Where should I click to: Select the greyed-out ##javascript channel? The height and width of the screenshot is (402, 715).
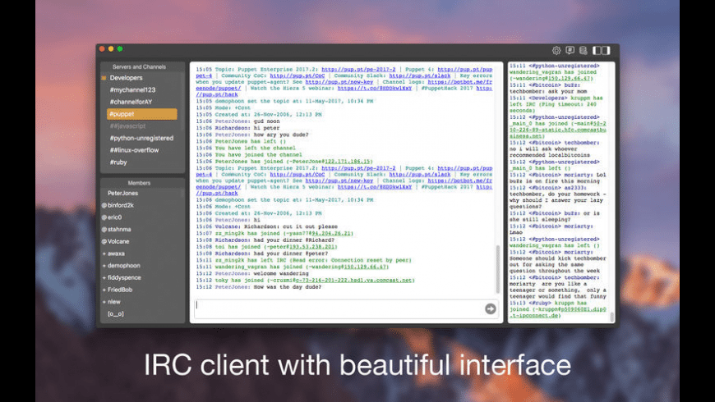click(128, 126)
